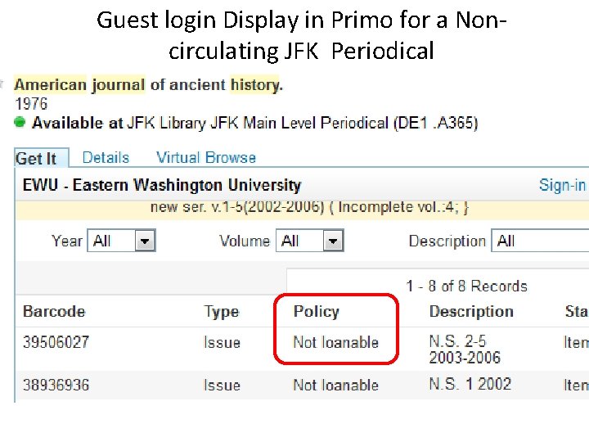Switch to the Virtual Browse tab

[206, 157]
